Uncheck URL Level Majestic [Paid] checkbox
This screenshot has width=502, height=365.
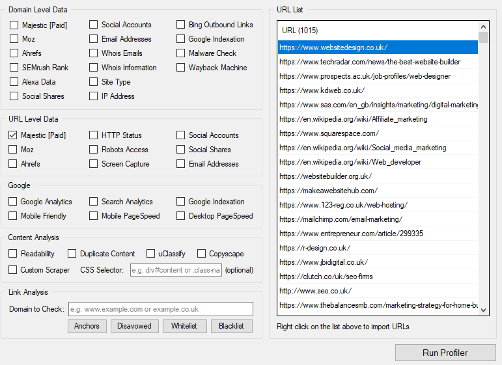[13, 135]
